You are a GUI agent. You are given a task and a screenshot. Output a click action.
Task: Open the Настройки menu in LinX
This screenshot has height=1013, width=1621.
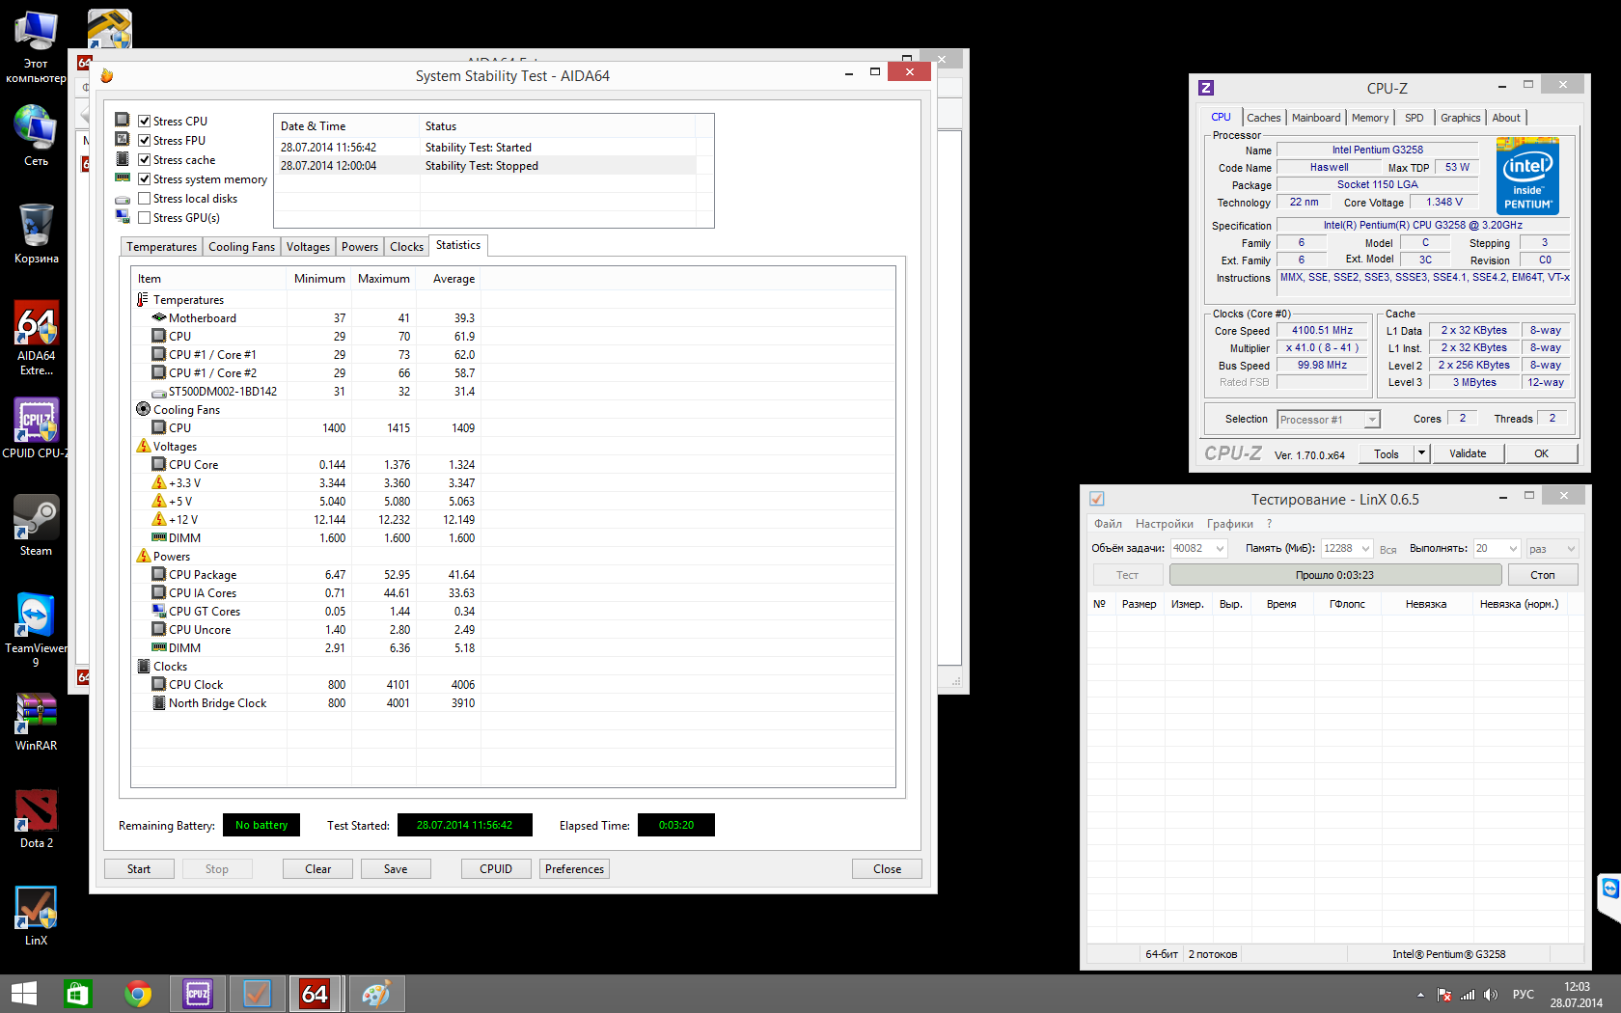click(x=1164, y=524)
